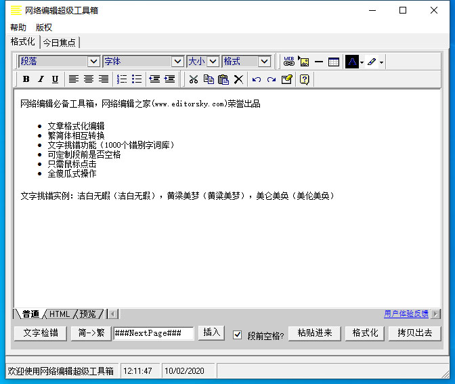Align text to the right
The width and height of the screenshot is (455, 384).
pos(104,79)
